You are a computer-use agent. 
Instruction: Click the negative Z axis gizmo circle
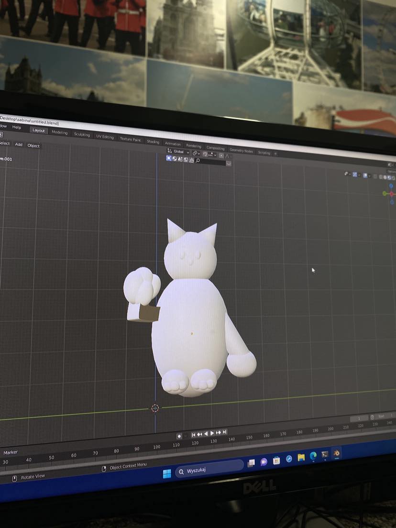tap(392, 202)
